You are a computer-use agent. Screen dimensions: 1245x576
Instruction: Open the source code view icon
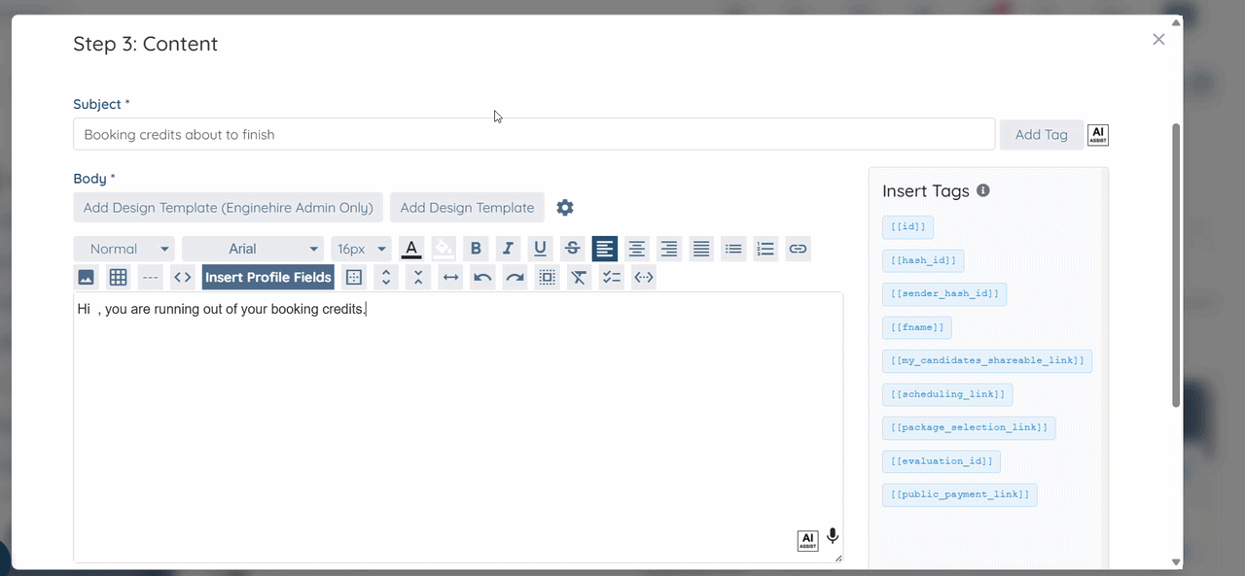[182, 277]
